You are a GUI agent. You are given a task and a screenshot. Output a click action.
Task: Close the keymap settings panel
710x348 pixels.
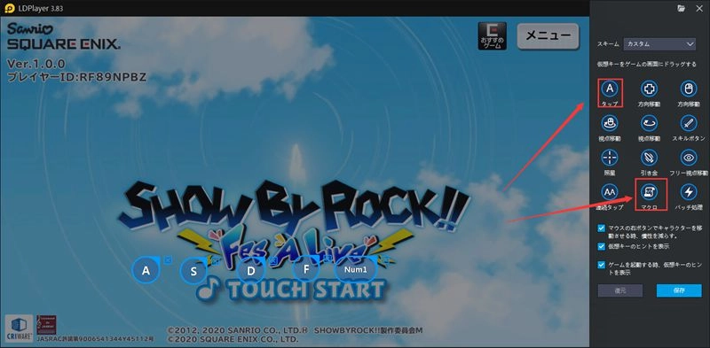point(698,8)
